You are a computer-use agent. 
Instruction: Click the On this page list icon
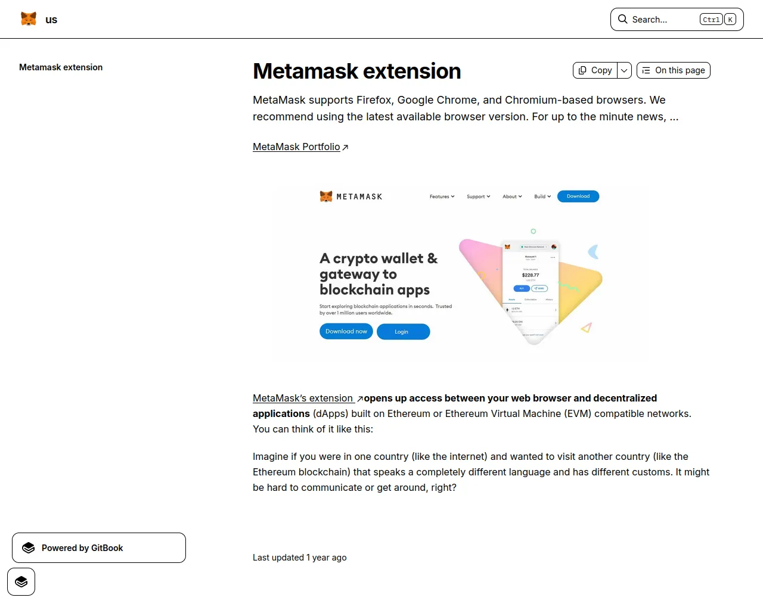coord(646,70)
